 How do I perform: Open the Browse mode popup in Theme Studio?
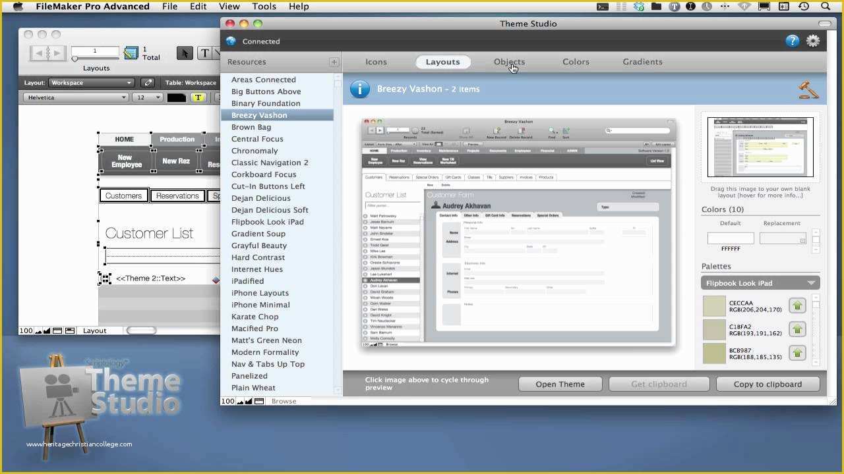tap(284, 401)
